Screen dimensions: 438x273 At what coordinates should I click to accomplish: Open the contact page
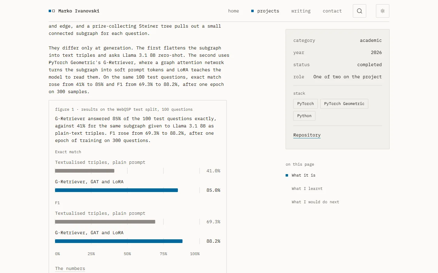(332, 11)
